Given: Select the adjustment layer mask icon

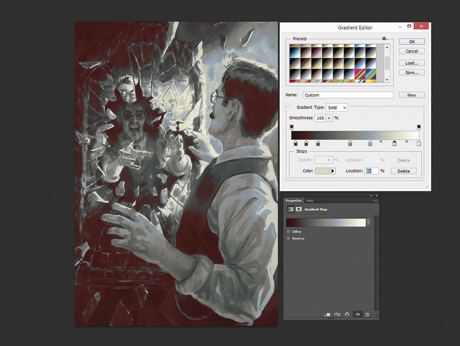Looking at the screenshot, I should [x=298, y=209].
